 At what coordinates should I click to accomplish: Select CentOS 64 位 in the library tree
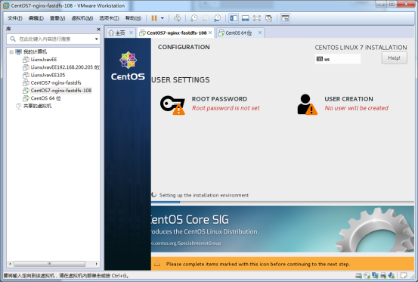coord(45,98)
